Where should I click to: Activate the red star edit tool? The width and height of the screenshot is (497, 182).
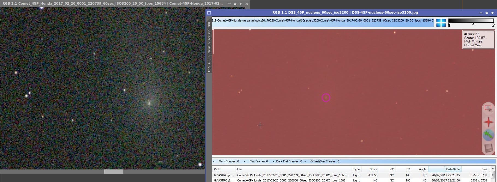(x=488, y=122)
